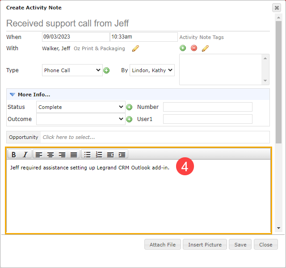This screenshot has width=286, height=268.
Task: Remove activity note tag with red minus
Action: click(194, 48)
